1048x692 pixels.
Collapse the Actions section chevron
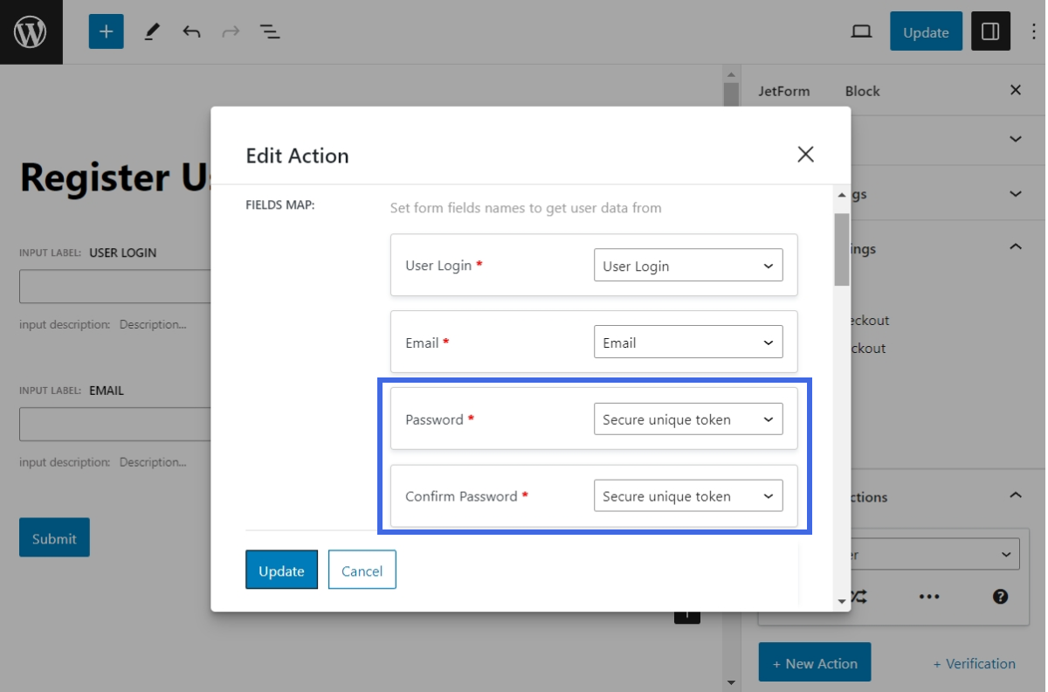coord(1015,495)
